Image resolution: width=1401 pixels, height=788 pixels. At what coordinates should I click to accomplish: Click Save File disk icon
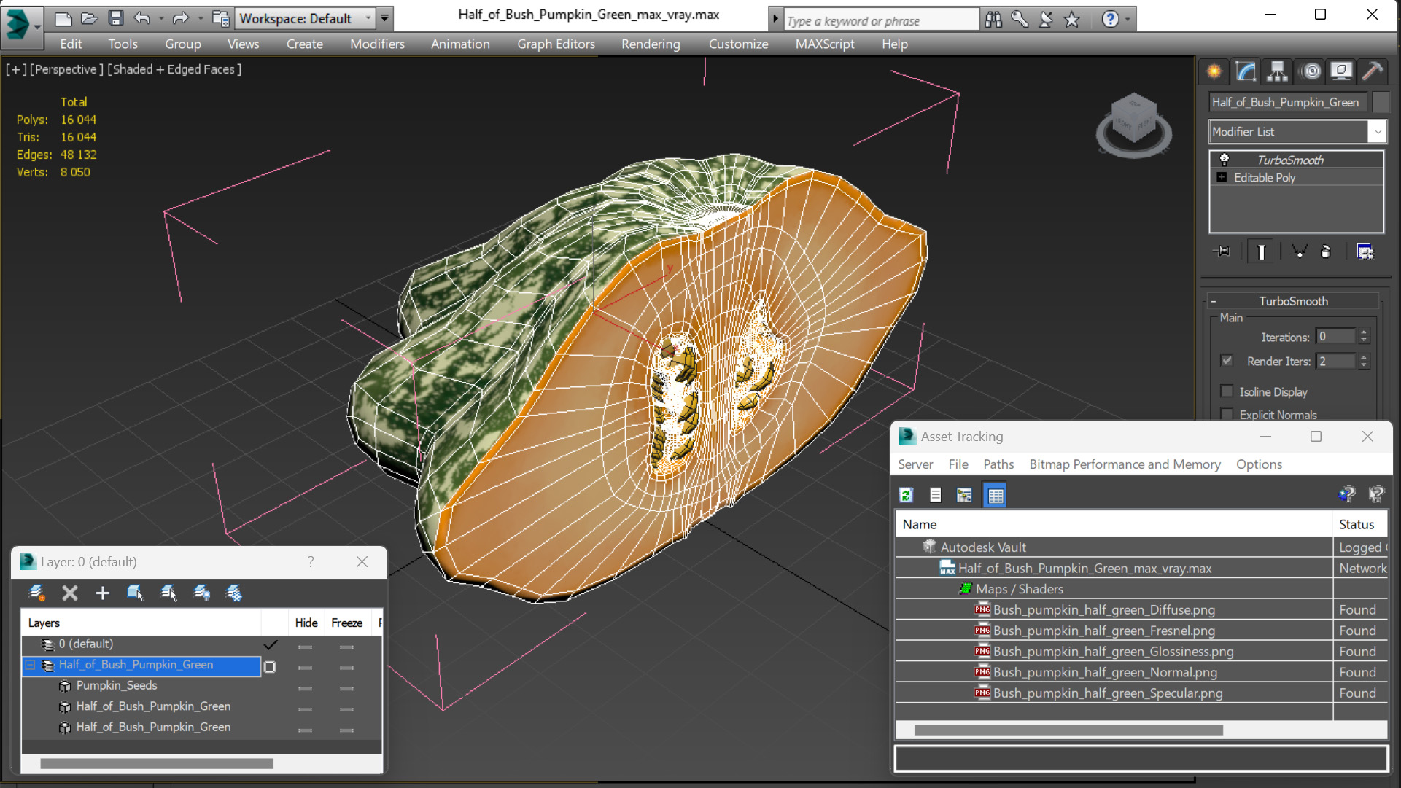click(x=115, y=18)
